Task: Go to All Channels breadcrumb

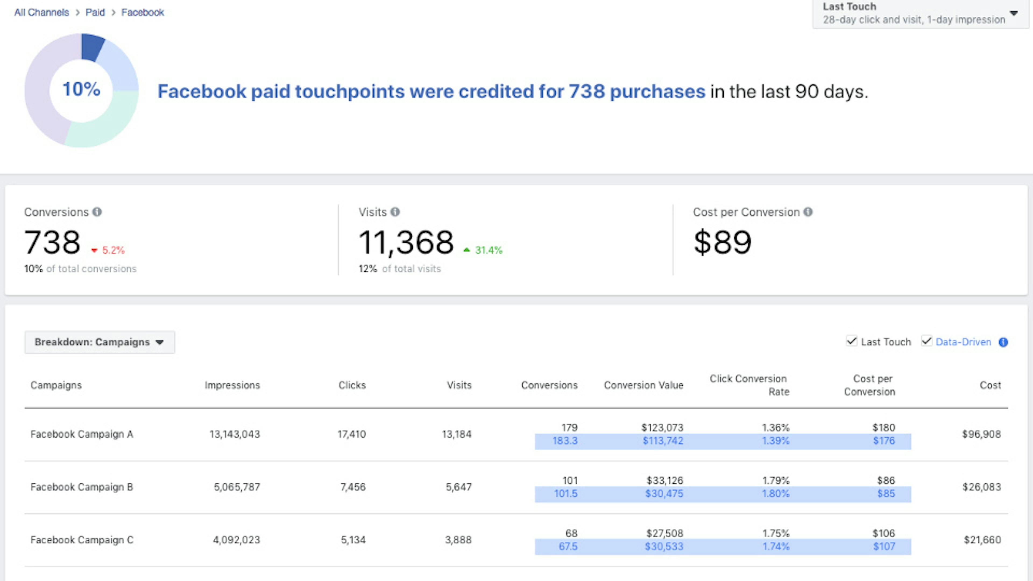Action: [42, 13]
